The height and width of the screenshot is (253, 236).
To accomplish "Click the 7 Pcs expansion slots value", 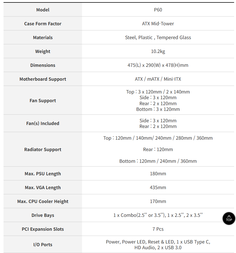I will click(158, 229).
